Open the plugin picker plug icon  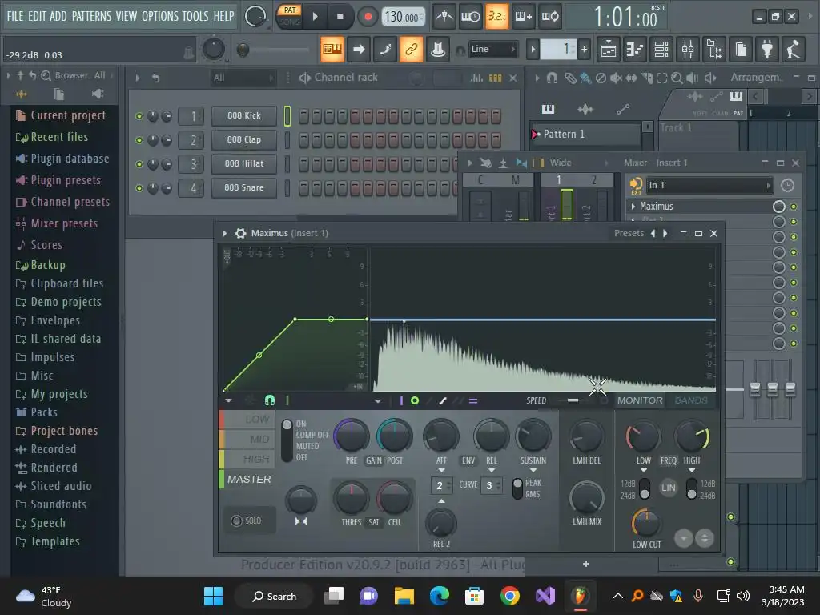pos(767,49)
